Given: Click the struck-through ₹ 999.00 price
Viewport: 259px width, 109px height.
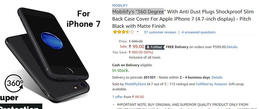Looking at the screenshot, I should (136, 41).
